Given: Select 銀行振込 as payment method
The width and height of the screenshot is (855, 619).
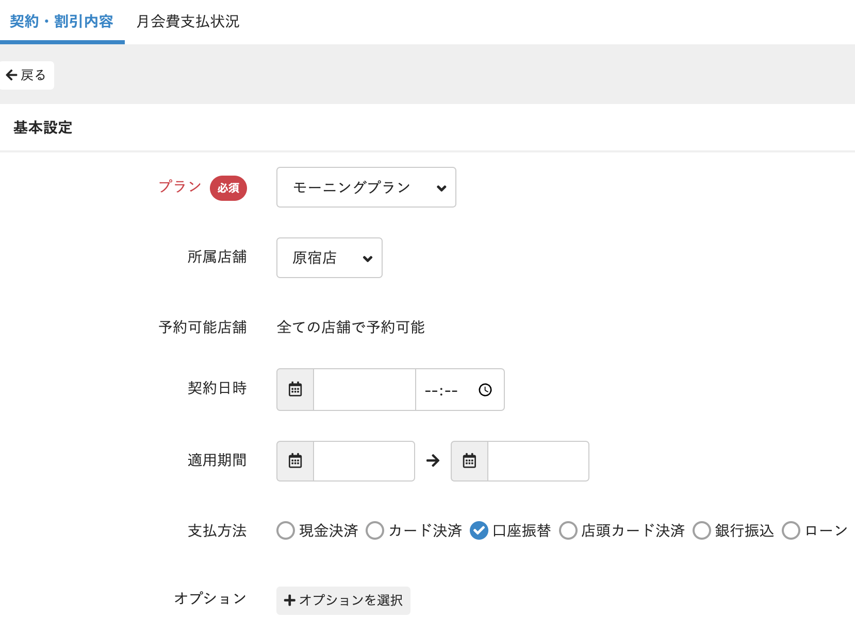Looking at the screenshot, I should click(701, 530).
